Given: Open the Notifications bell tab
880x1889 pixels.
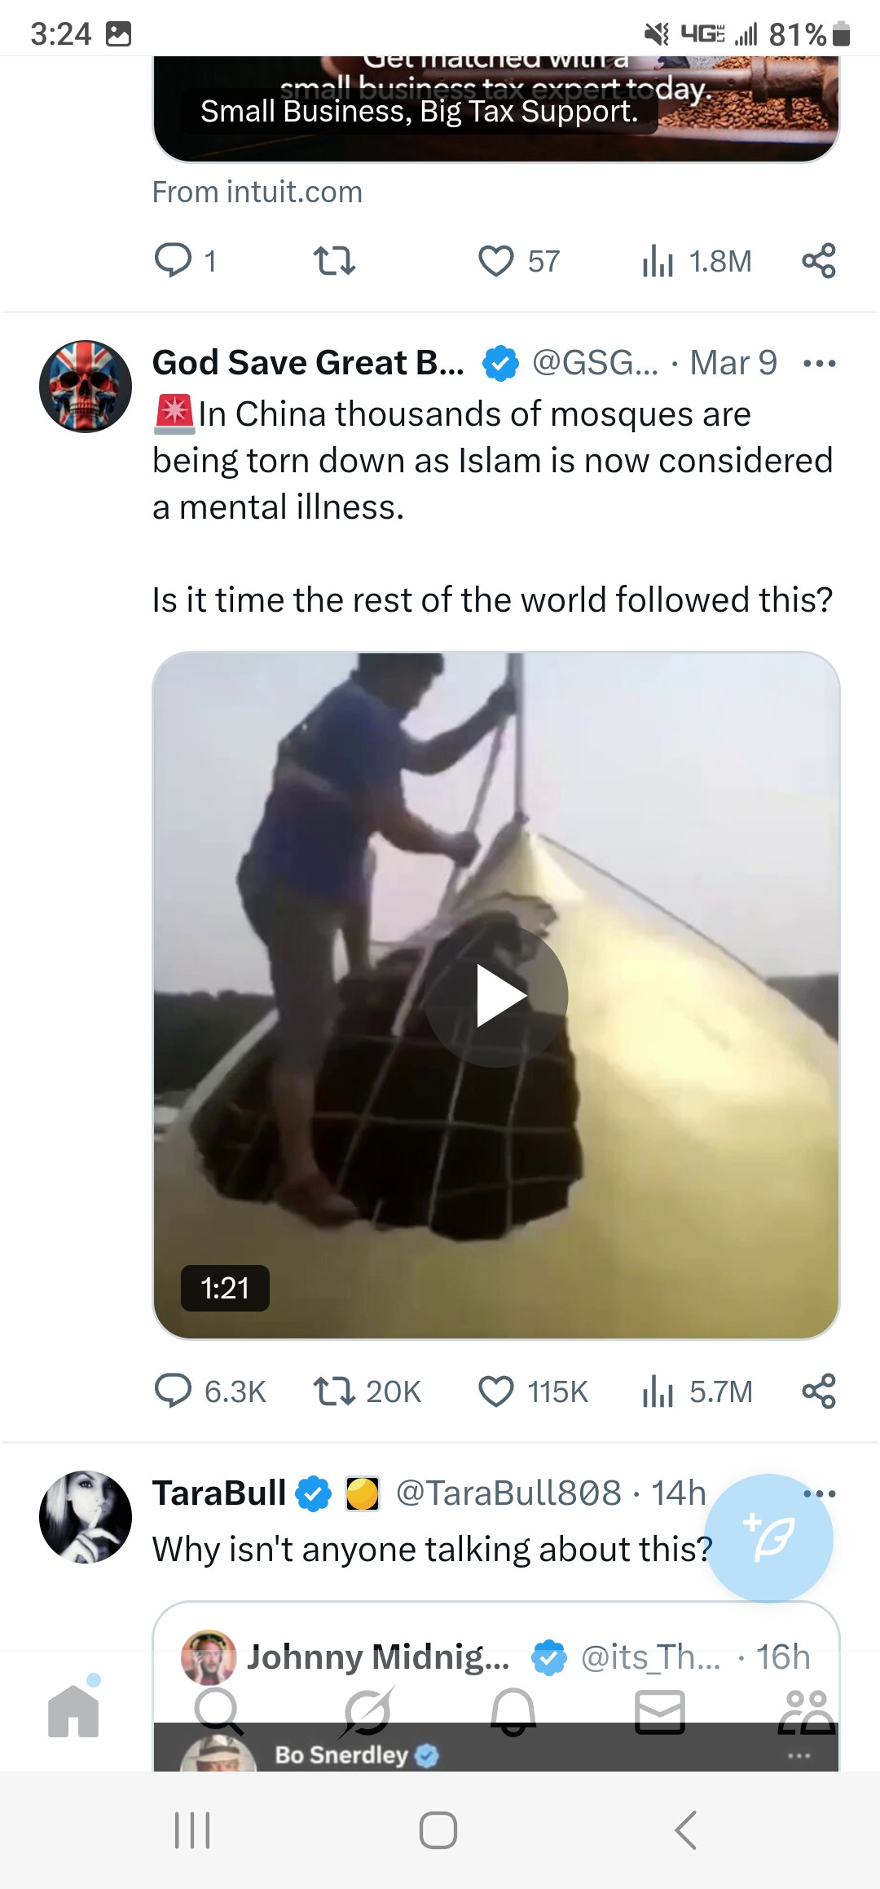Looking at the screenshot, I should pyautogui.click(x=513, y=1711).
